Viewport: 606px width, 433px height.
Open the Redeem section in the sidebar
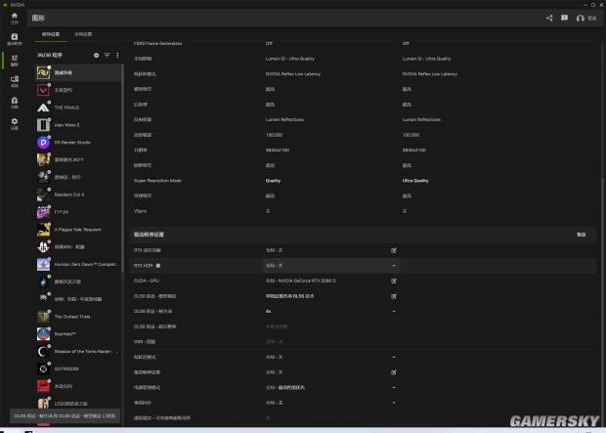coord(15,103)
